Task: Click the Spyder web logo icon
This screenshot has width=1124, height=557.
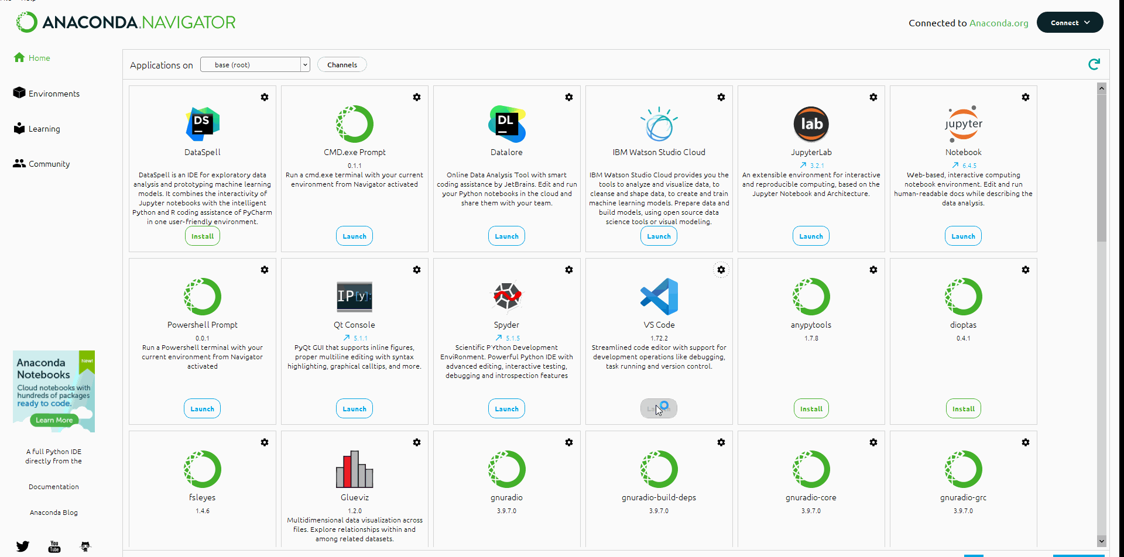Action: click(x=507, y=297)
